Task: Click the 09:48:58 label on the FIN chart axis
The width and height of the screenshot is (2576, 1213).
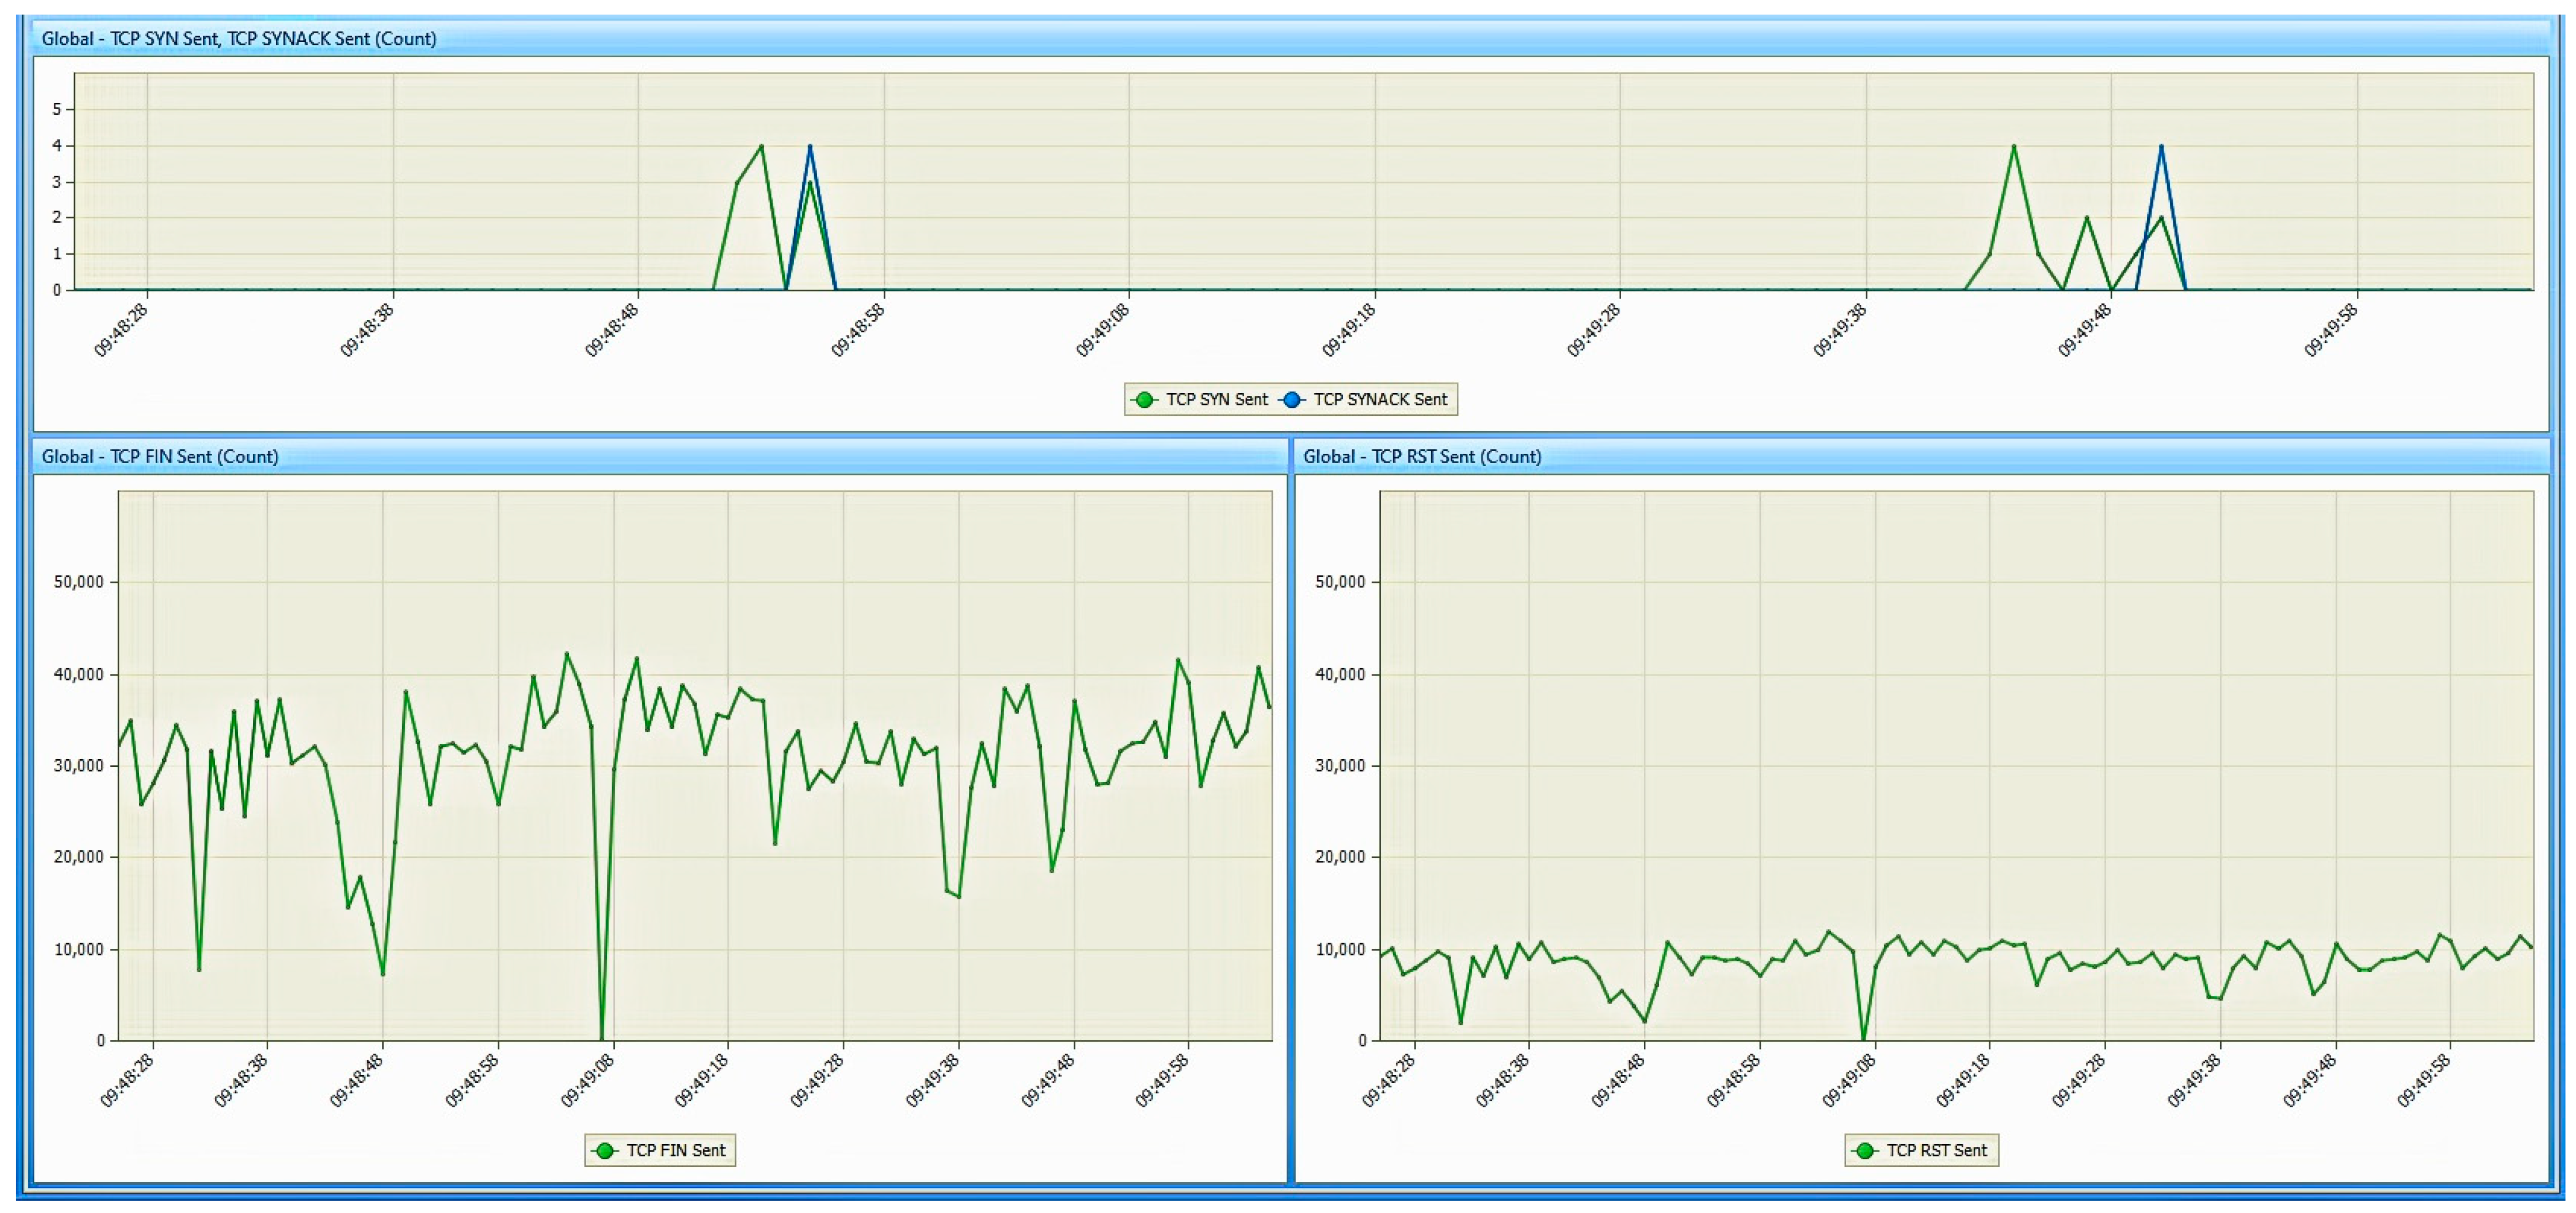Action: click(472, 1081)
